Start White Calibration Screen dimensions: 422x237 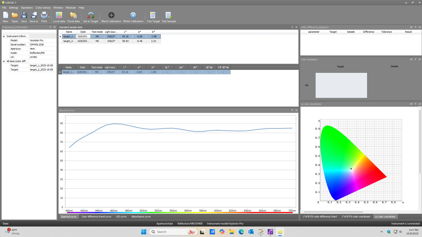pyautogui.click(x=133, y=15)
